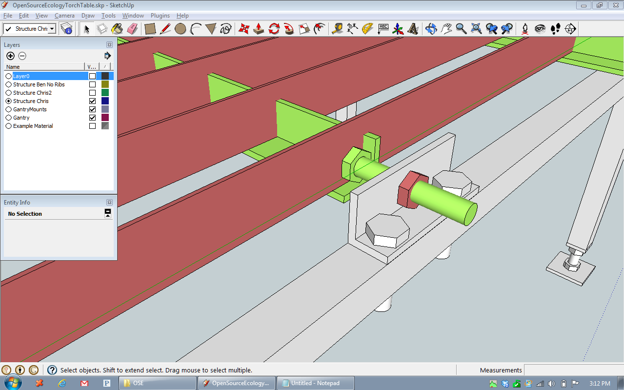Click the Windows Start button
Screen dimensions: 624x390
point(13,383)
